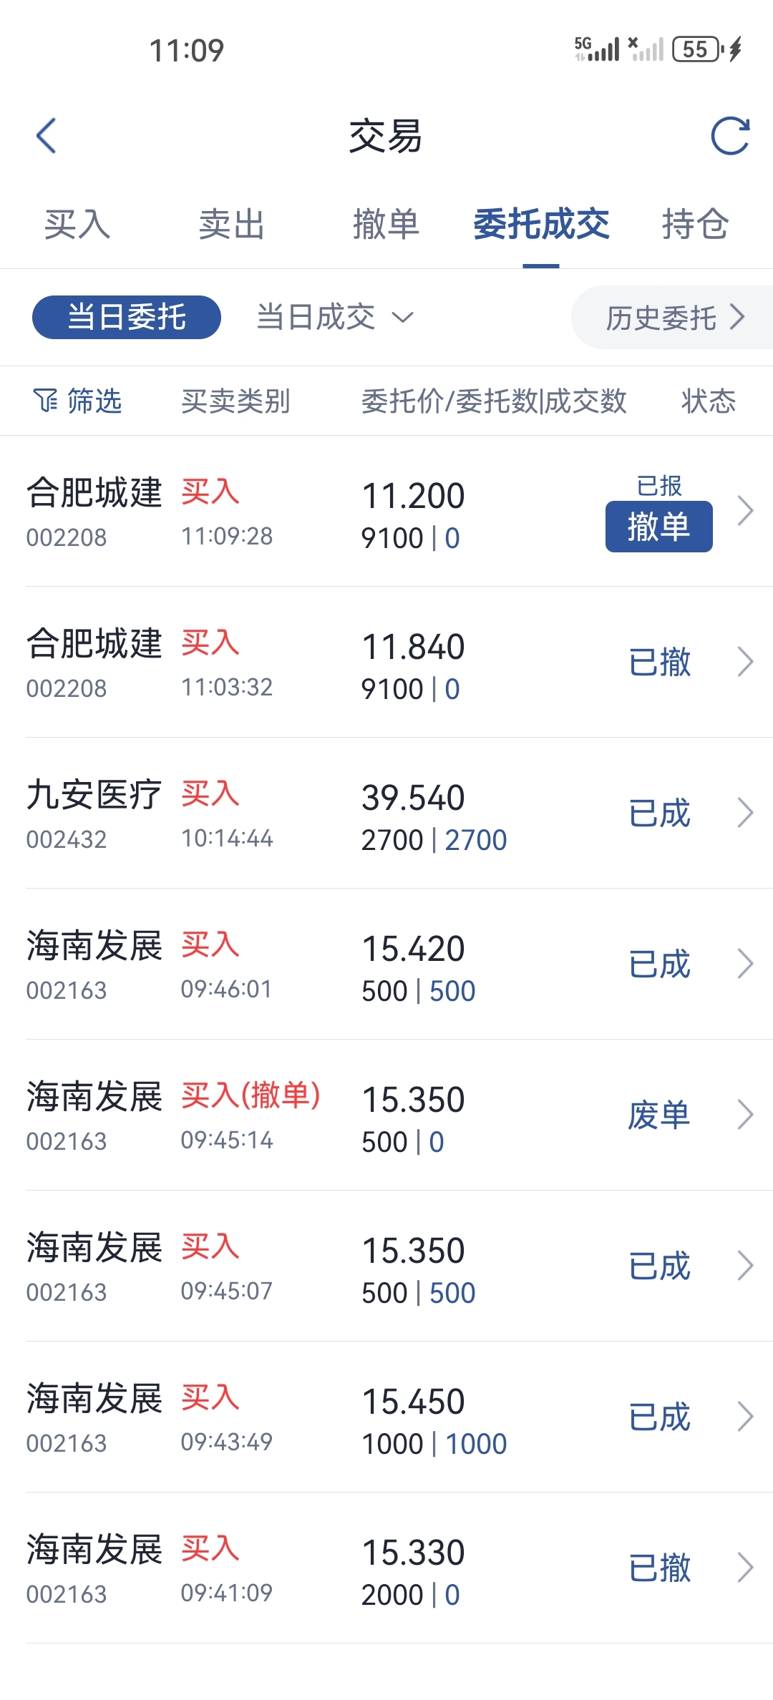This screenshot has height=1700, width=773.
Task: Open the 卖出 tab
Action: click(232, 224)
